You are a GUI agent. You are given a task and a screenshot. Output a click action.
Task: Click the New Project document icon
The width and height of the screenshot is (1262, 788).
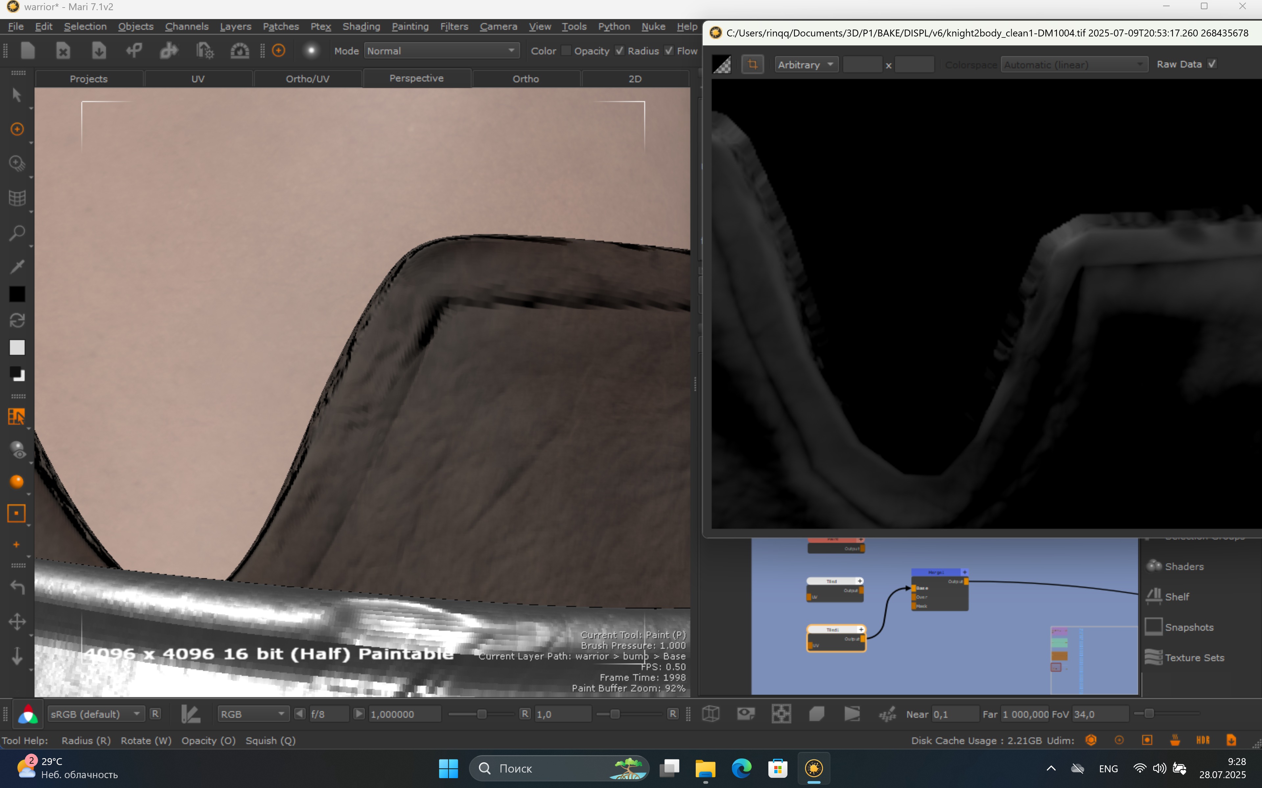pyautogui.click(x=28, y=51)
